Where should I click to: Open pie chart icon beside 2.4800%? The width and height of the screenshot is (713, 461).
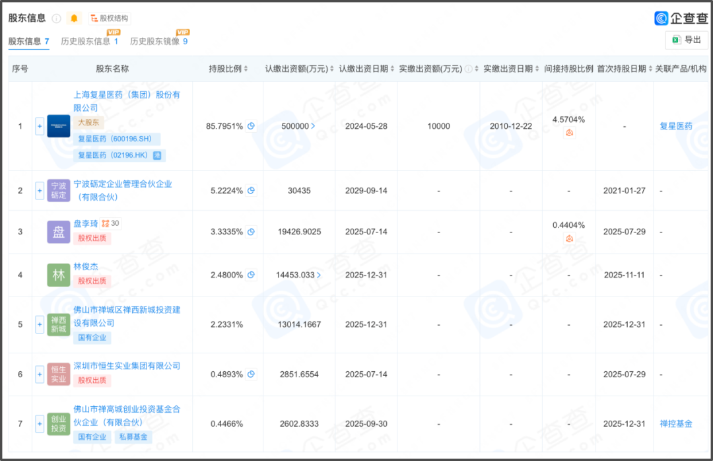coord(251,275)
